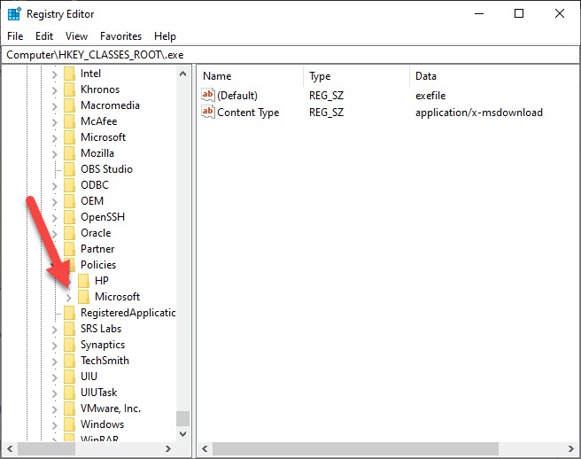
Task: Sort by the Name column header
Action: 248,76
